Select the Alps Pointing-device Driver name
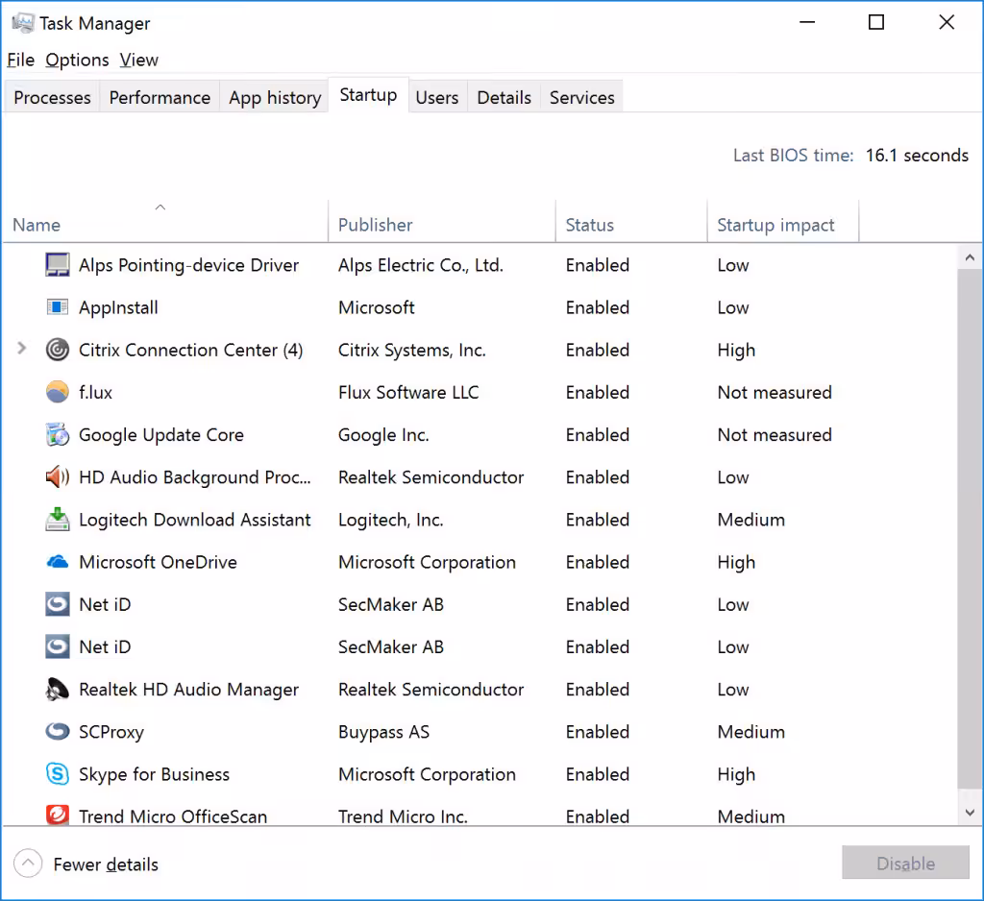Image resolution: width=984 pixels, height=901 pixels. (188, 265)
